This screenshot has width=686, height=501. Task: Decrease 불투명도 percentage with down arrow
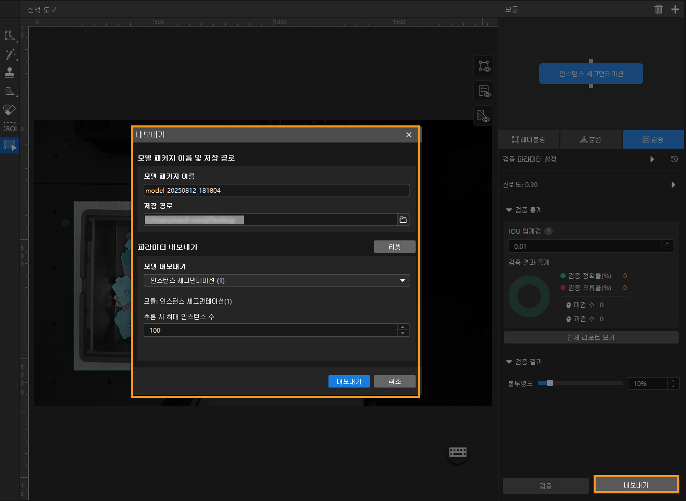[x=674, y=387]
